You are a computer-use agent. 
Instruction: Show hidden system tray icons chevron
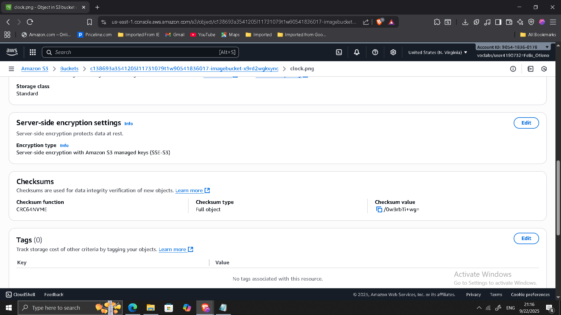479,308
